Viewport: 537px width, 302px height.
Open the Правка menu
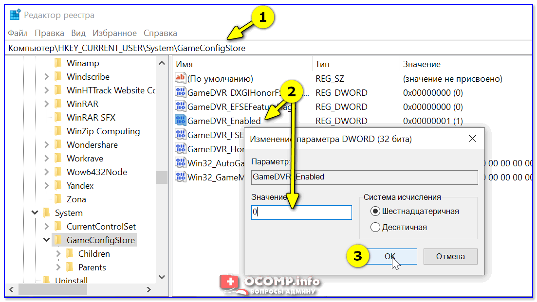(49, 33)
